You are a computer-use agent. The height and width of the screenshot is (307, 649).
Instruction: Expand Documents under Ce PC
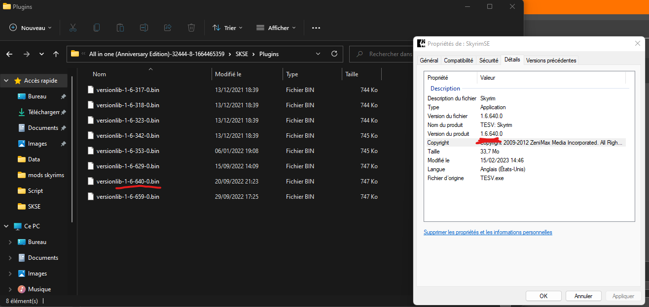click(x=10, y=258)
